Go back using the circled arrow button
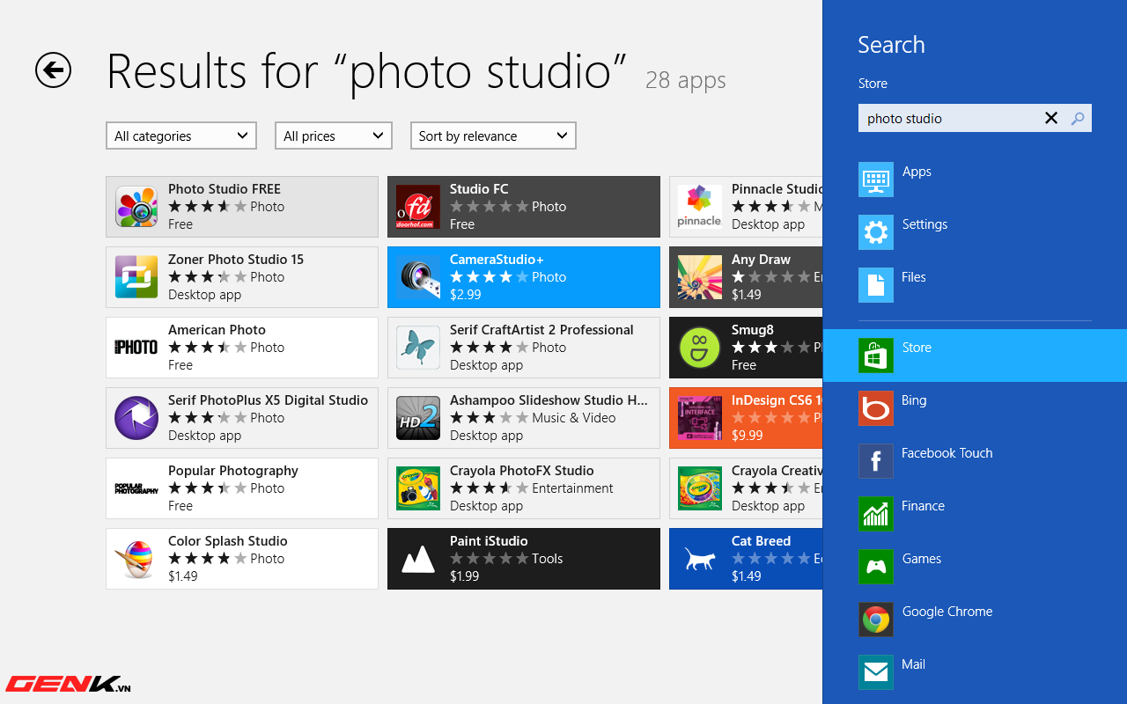The width and height of the screenshot is (1127, 704). [x=53, y=70]
